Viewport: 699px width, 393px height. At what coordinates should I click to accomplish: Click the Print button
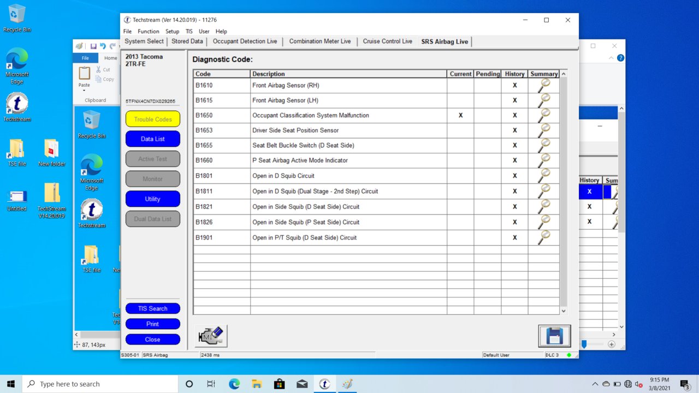[x=153, y=324]
